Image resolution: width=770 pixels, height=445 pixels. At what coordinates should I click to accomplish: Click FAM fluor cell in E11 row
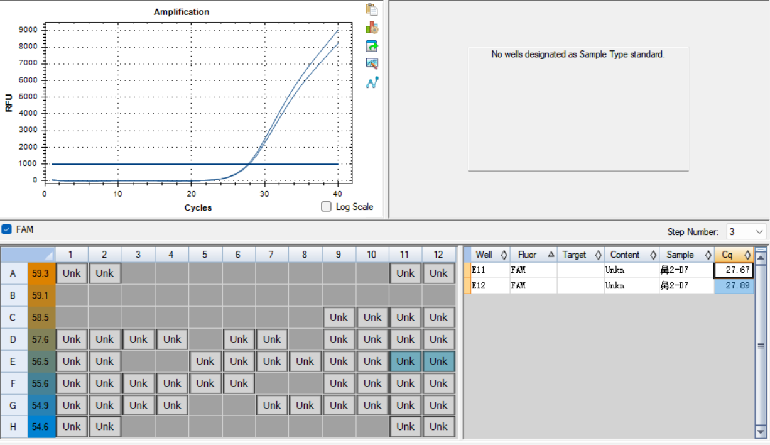pyautogui.click(x=533, y=270)
